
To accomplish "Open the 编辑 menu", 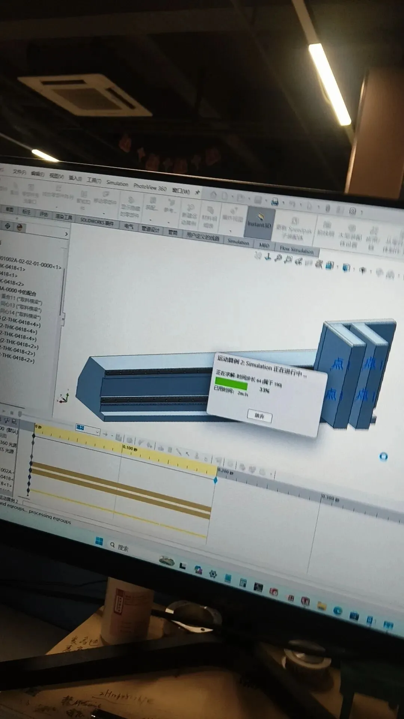I will click(37, 174).
